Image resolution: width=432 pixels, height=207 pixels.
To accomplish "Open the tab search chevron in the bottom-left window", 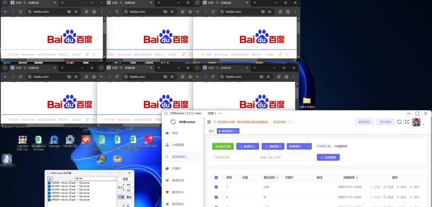I will (5, 67).
